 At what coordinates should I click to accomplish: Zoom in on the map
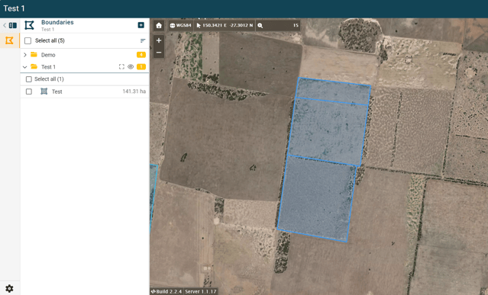[x=159, y=40]
